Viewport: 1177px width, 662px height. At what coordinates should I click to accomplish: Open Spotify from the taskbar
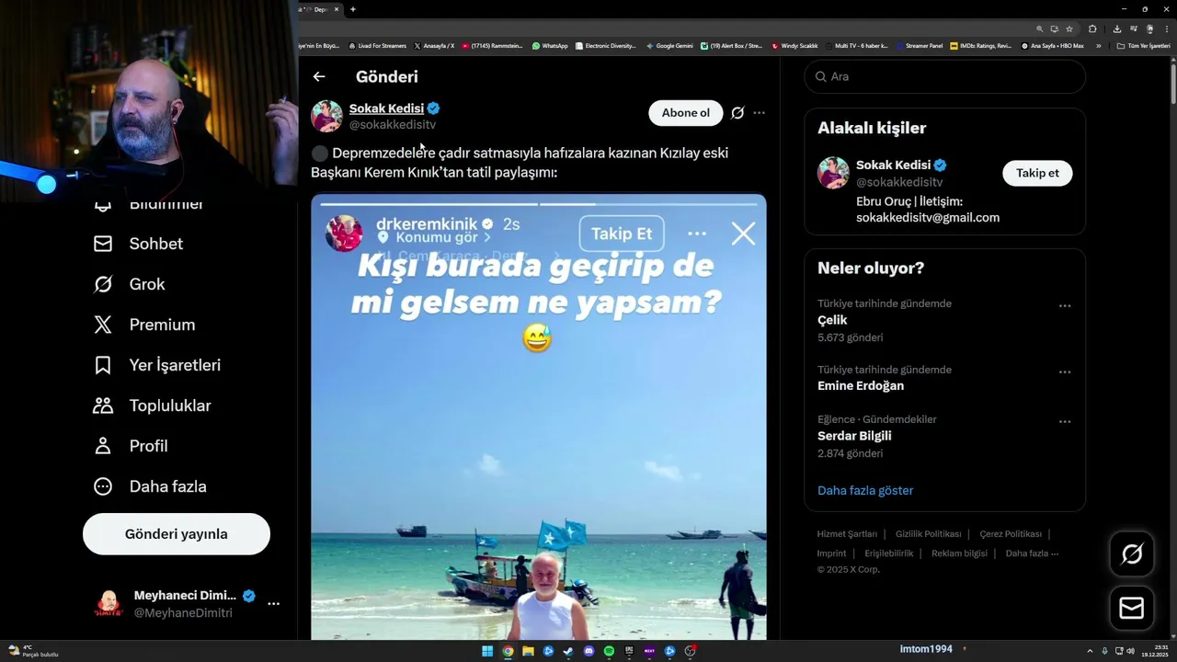pos(609,652)
